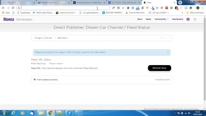Click the red compass extension icon
The image size is (206, 116).
point(162,8)
